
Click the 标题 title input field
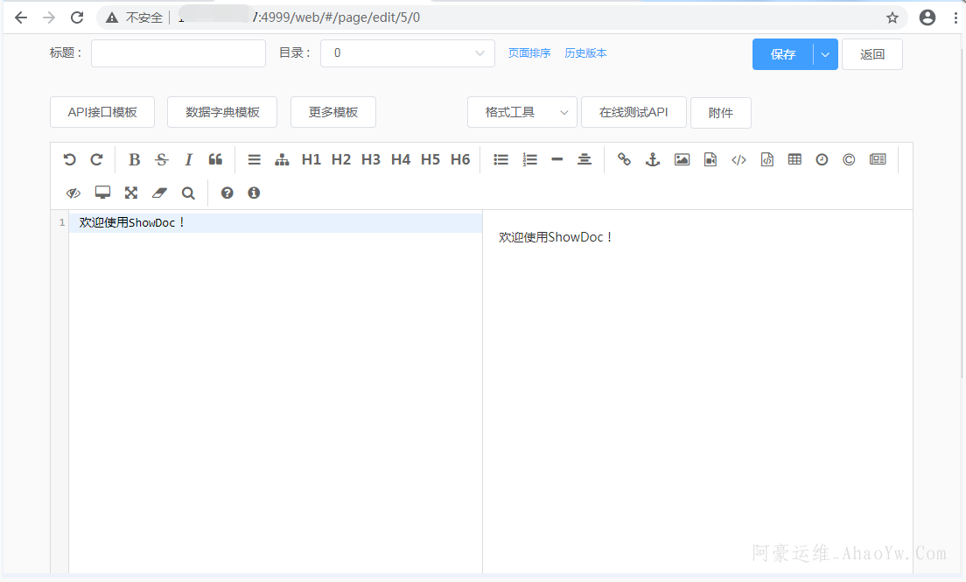click(x=178, y=53)
